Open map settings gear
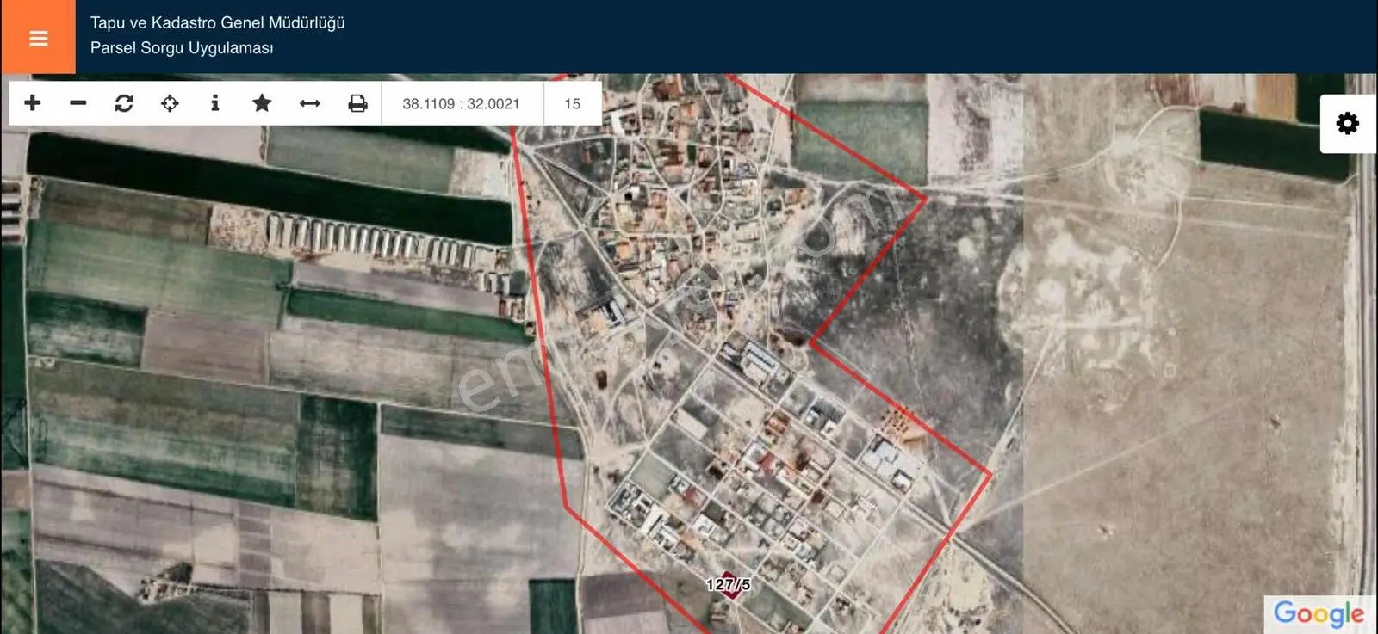This screenshot has width=1378, height=634. point(1348,123)
